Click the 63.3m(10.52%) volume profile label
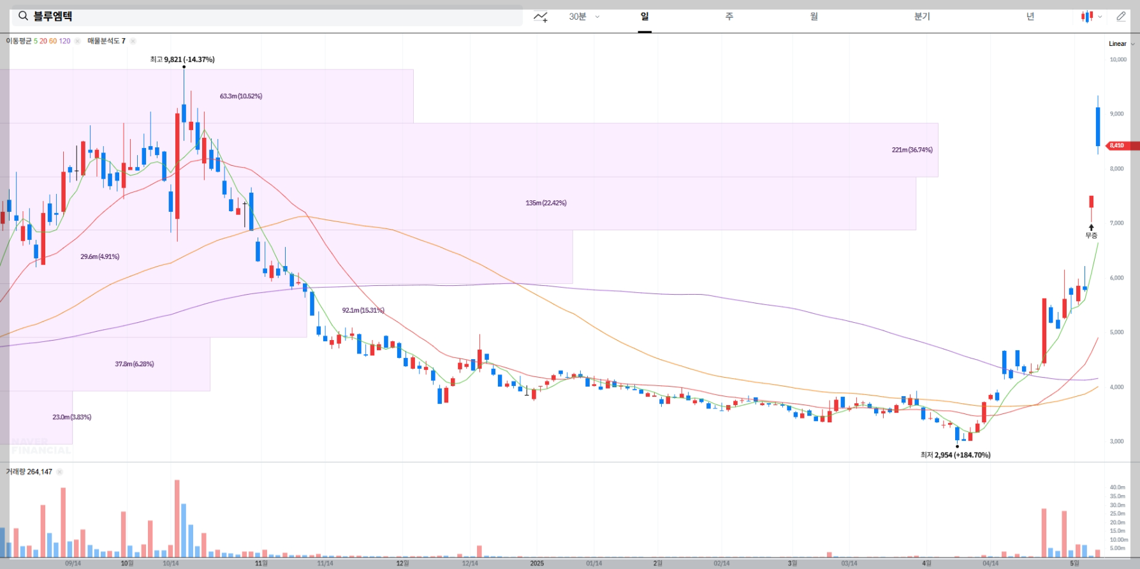 coord(241,96)
